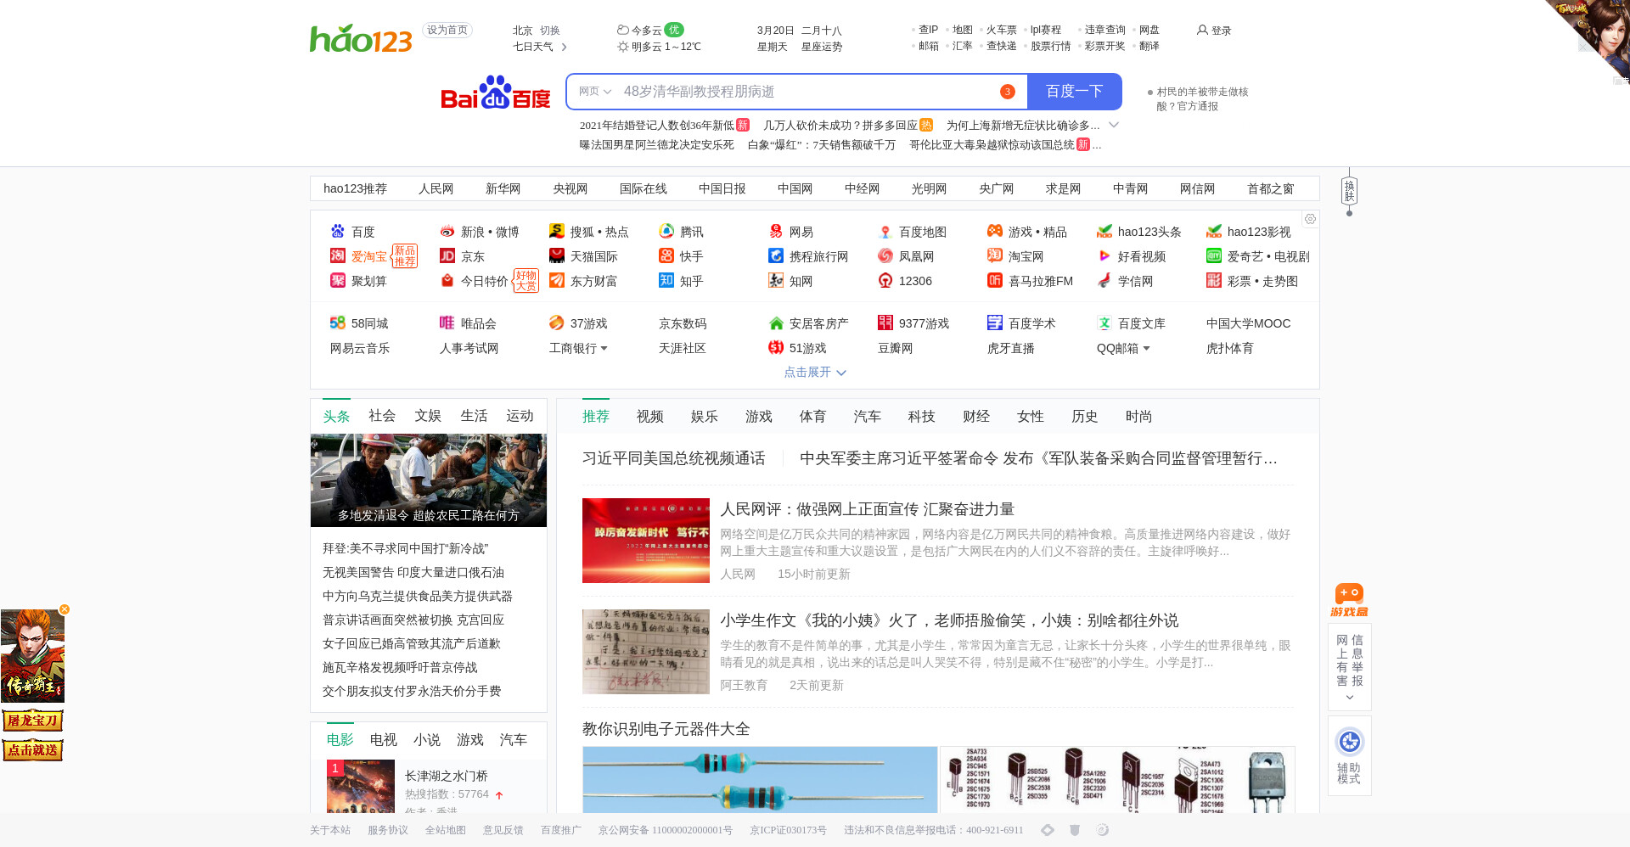Viewport: 1630px width, 847px height.
Task: Open Kuaishou icon link
Action: pyautogui.click(x=666, y=256)
